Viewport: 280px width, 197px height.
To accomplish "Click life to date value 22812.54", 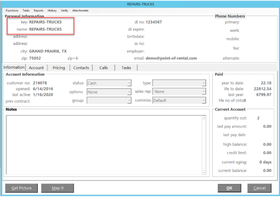I will click(263, 89).
